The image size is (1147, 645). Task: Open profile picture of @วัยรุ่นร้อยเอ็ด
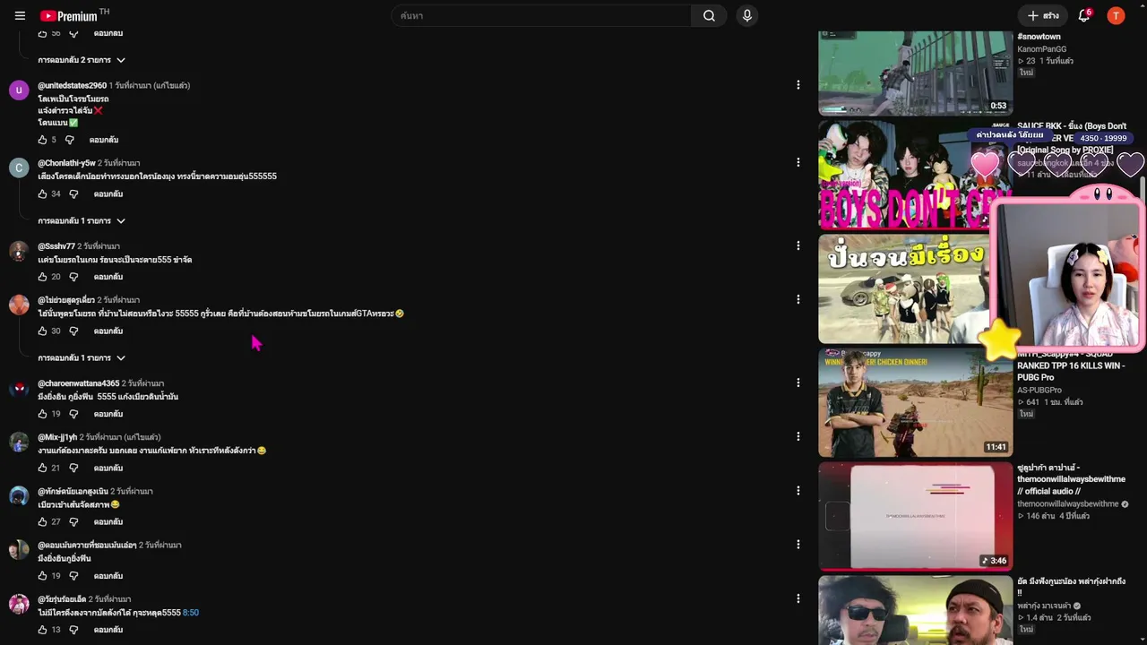tap(19, 604)
